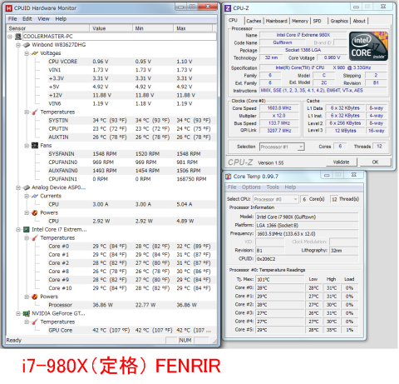Click the NUM status bar indicator

tap(185, 340)
